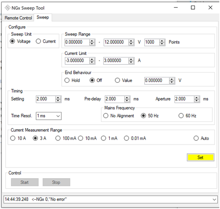
Task: Decrease the number of sweep points
Action: [x=162, y=44]
